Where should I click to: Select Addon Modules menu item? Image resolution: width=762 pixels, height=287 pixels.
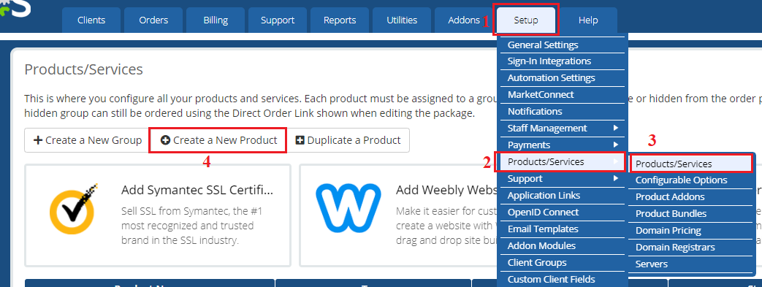[x=563, y=245]
